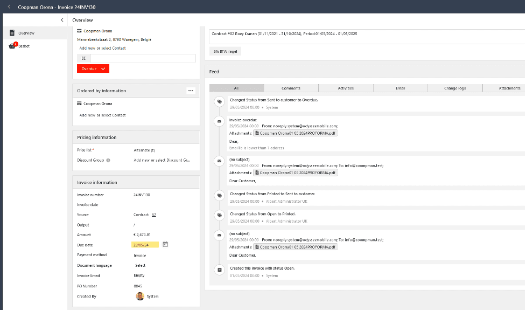Click the 6% BTW regel tag

pyautogui.click(x=226, y=51)
